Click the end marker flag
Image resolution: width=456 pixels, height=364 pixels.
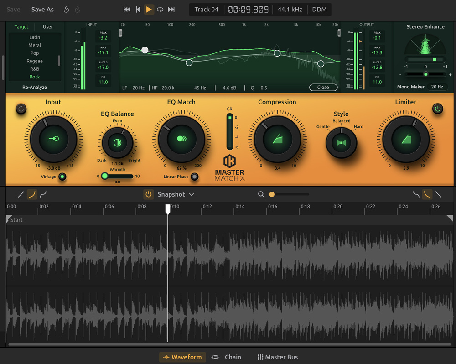point(450,218)
